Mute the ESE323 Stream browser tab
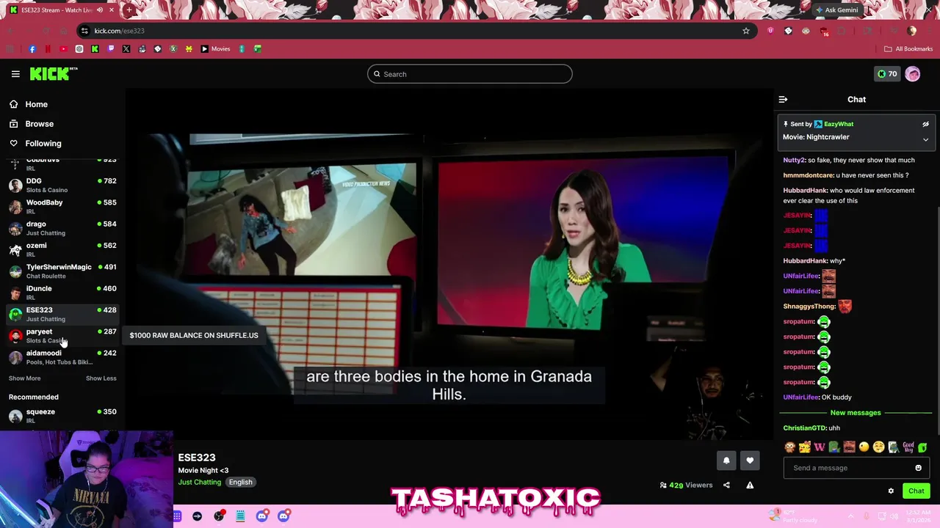 (x=100, y=10)
